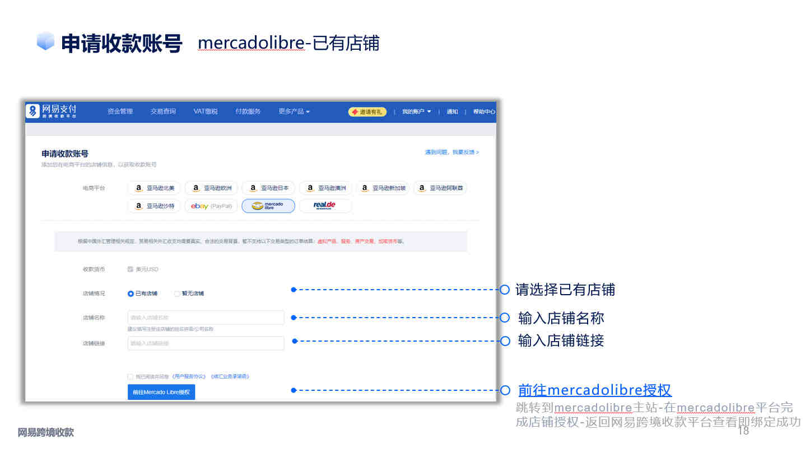Select the 亚马逊欧洲 platform
Viewport: 810px width, 449px height.
[x=212, y=188]
